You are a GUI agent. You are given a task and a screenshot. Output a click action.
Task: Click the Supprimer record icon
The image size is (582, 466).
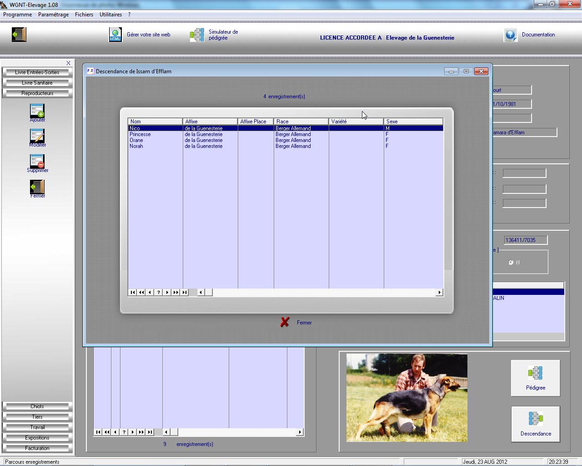pyautogui.click(x=37, y=162)
